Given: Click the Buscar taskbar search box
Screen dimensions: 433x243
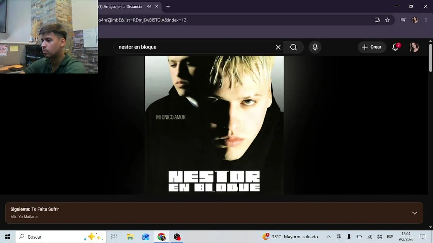Looking at the screenshot, I should [61, 237].
